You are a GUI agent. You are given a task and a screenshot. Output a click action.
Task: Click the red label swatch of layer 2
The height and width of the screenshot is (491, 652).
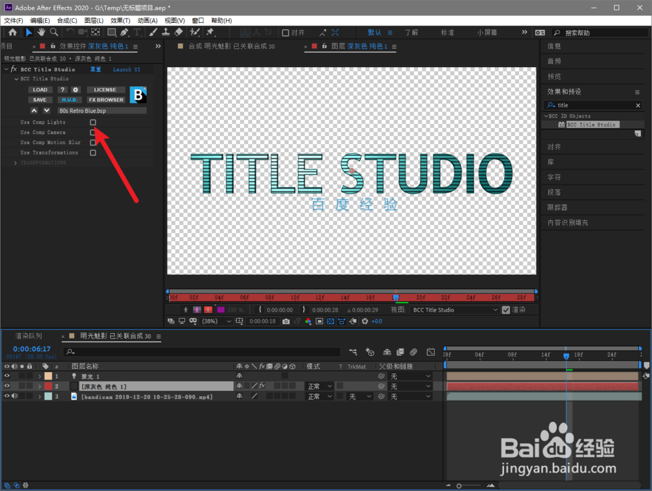pos(48,386)
